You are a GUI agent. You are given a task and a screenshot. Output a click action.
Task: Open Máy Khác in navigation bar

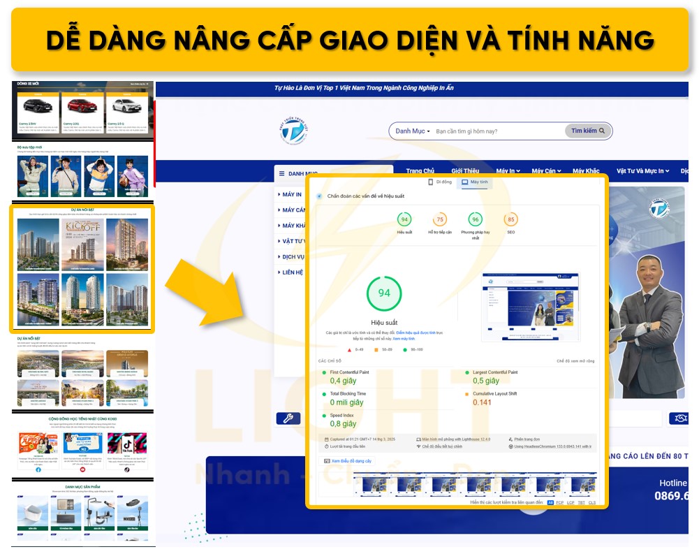(586, 171)
